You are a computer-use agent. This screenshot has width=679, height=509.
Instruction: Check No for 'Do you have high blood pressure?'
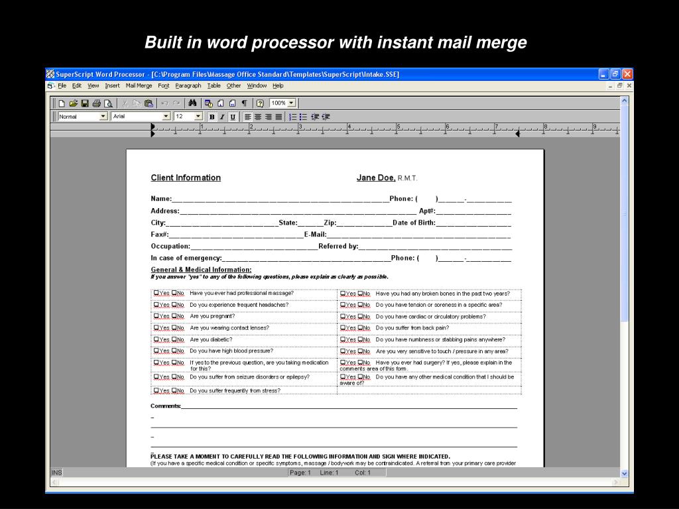174,351
